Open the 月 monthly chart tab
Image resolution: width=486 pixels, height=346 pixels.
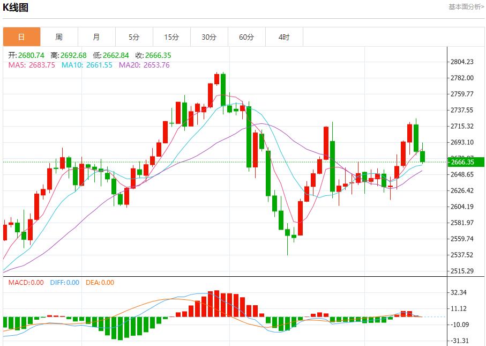tap(96, 37)
